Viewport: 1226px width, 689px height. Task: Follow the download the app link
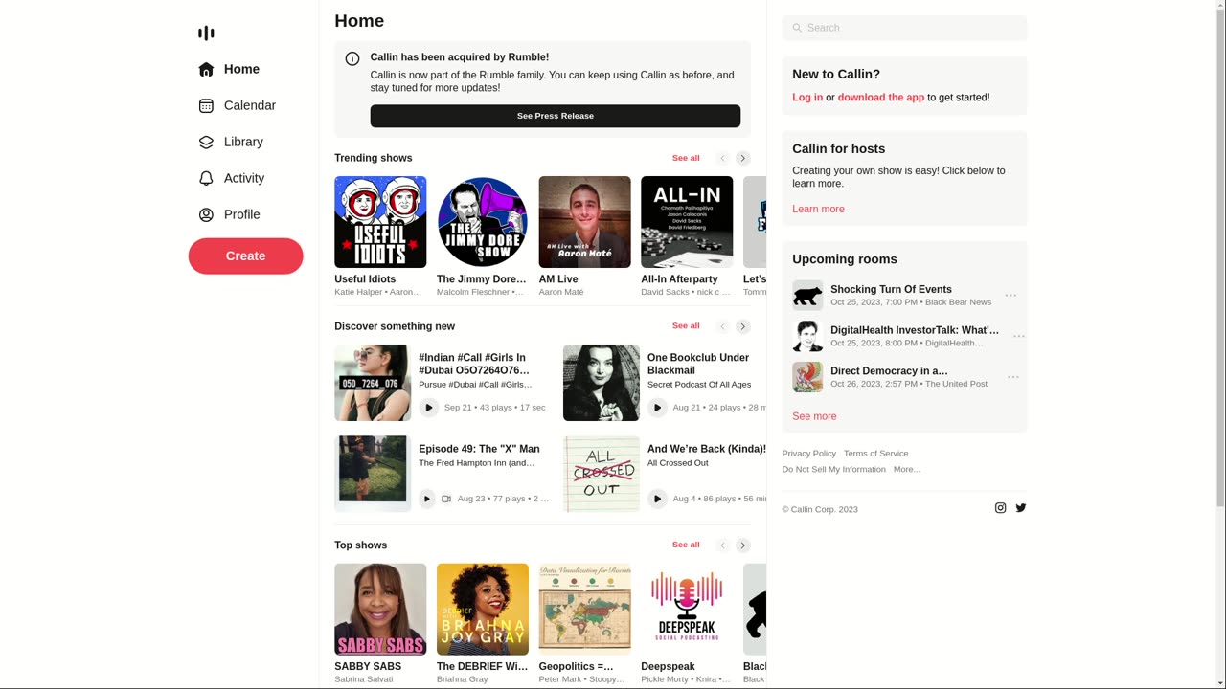[881, 98]
